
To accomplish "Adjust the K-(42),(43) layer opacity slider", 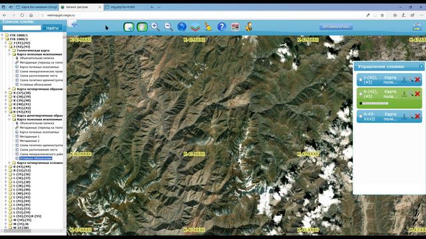I will 374,104.
